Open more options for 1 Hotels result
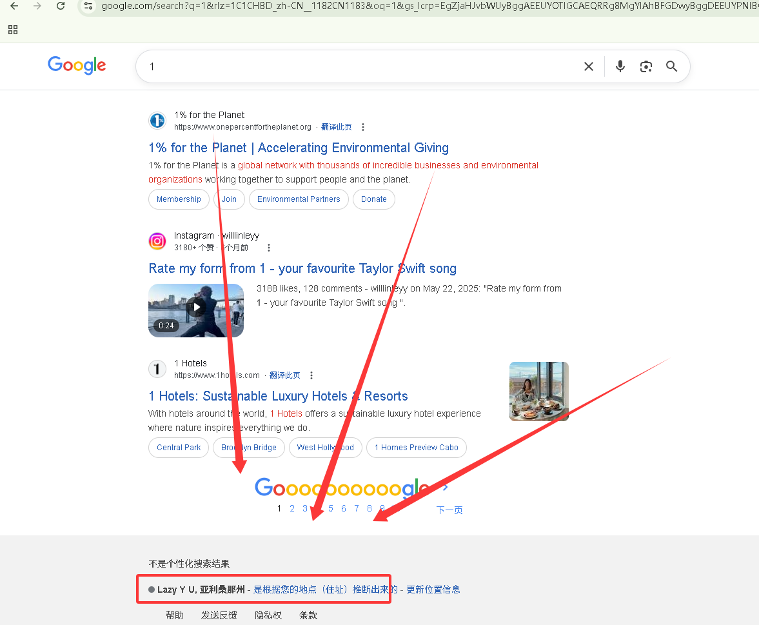 [311, 375]
